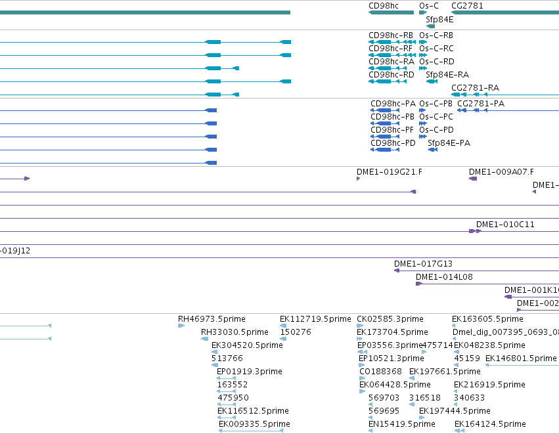Click the DME1-017G13 cDNA label
The image size is (559, 434).
tap(423, 264)
